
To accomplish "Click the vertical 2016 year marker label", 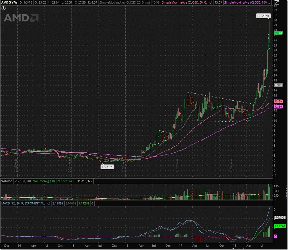I will pyautogui.click(x=177, y=165).
